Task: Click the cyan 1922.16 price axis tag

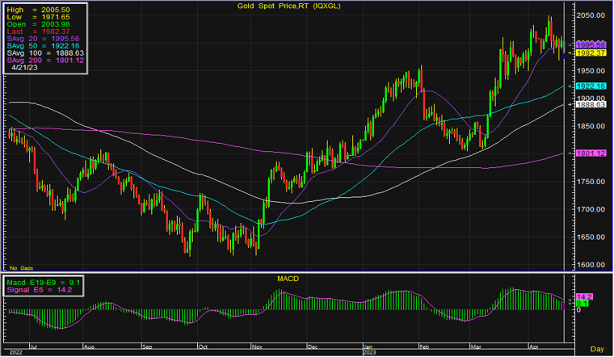Action: click(x=587, y=85)
